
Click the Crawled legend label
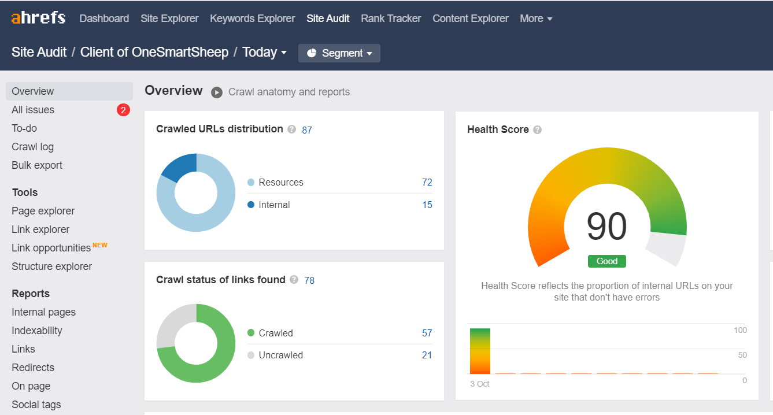pyautogui.click(x=276, y=333)
